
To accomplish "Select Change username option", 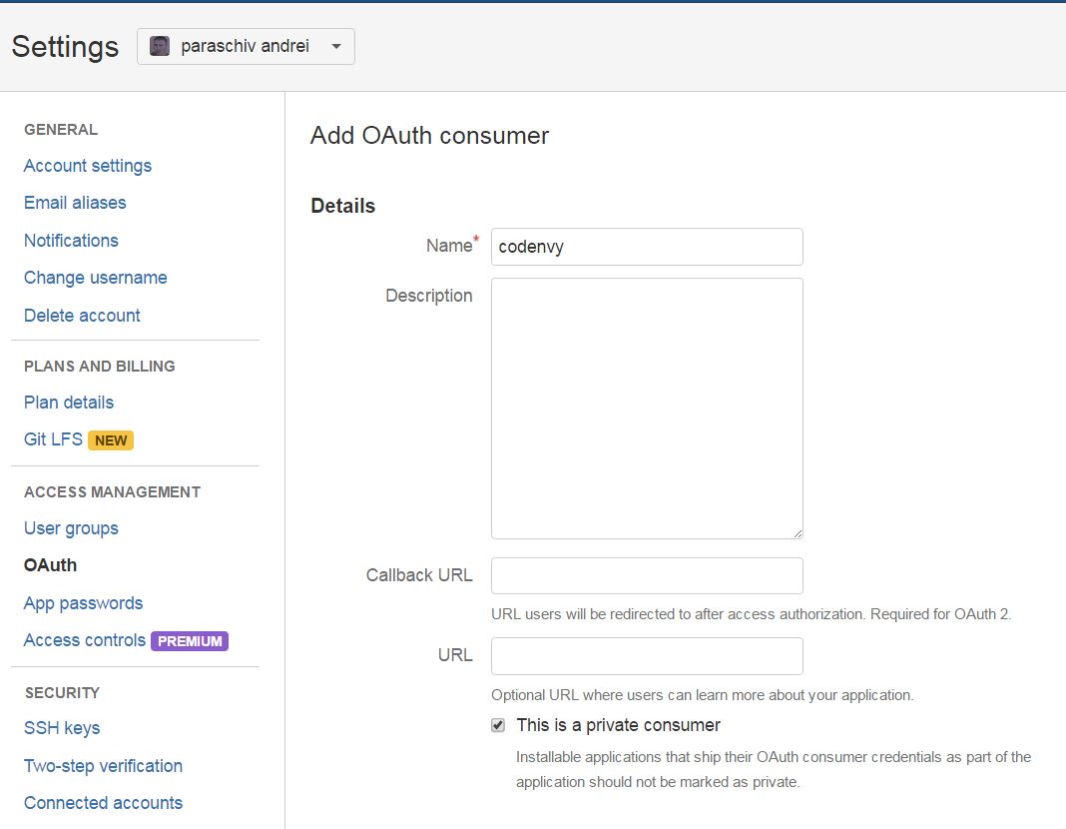I will point(96,278).
